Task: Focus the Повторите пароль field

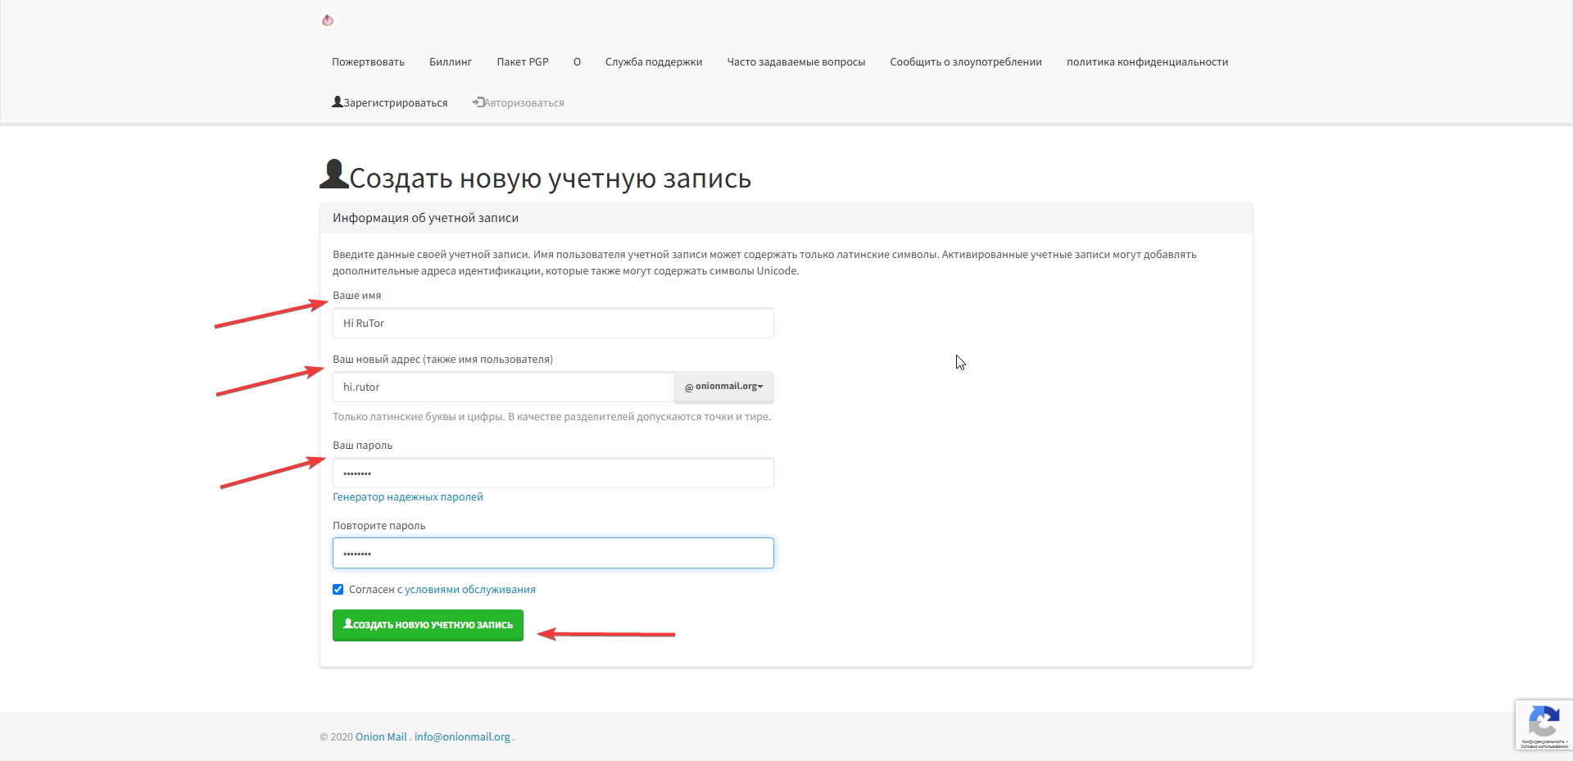Action: [553, 554]
